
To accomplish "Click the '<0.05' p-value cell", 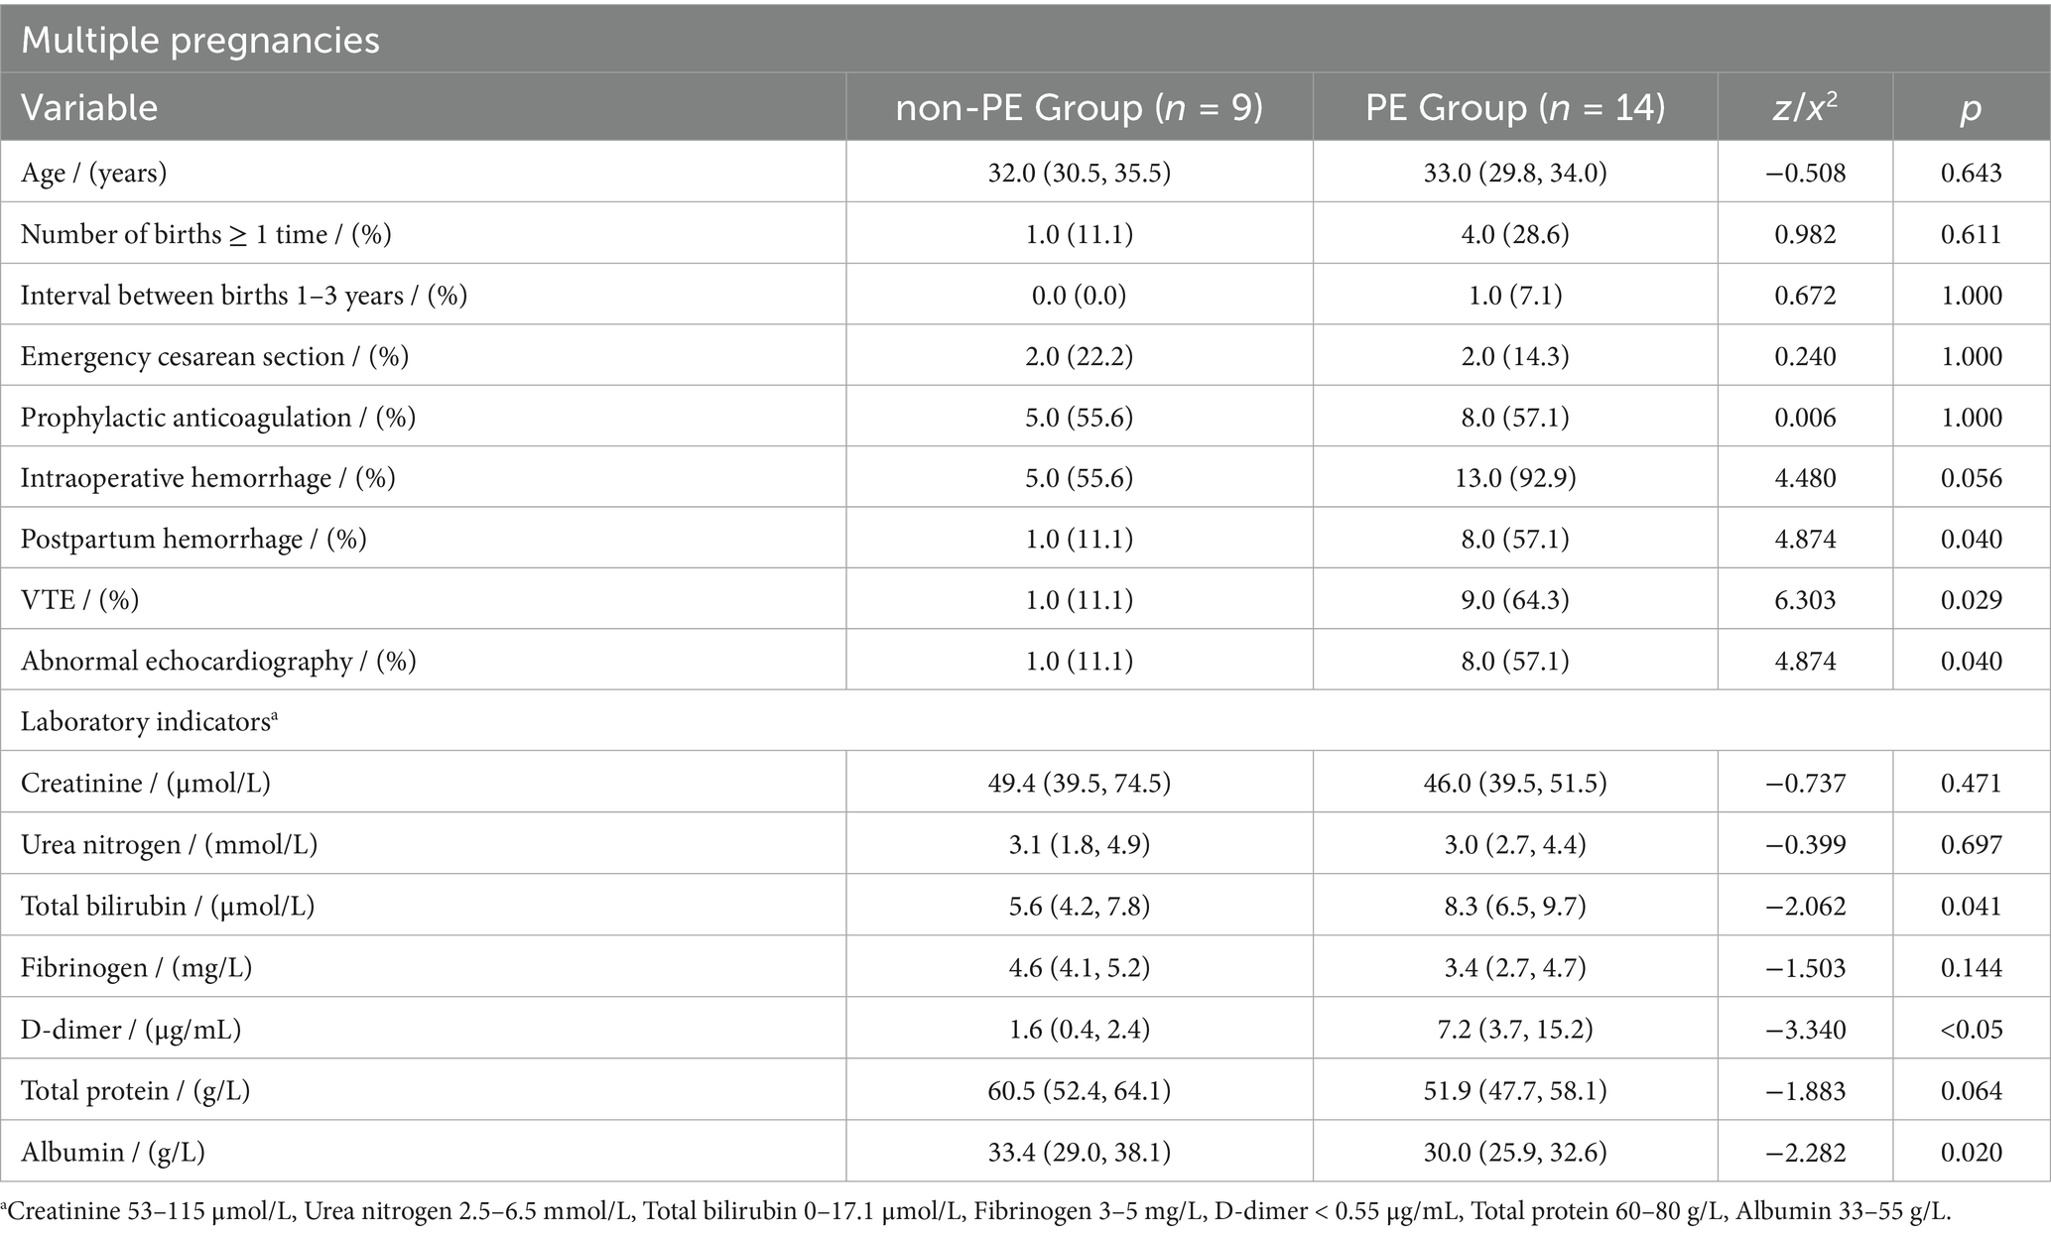I will click(x=1971, y=1030).
